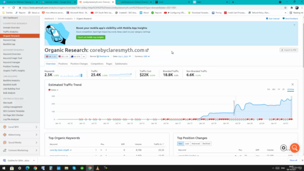Open the browser extensions puzzle icon
The width and height of the screenshot is (304, 171).
(291, 8)
